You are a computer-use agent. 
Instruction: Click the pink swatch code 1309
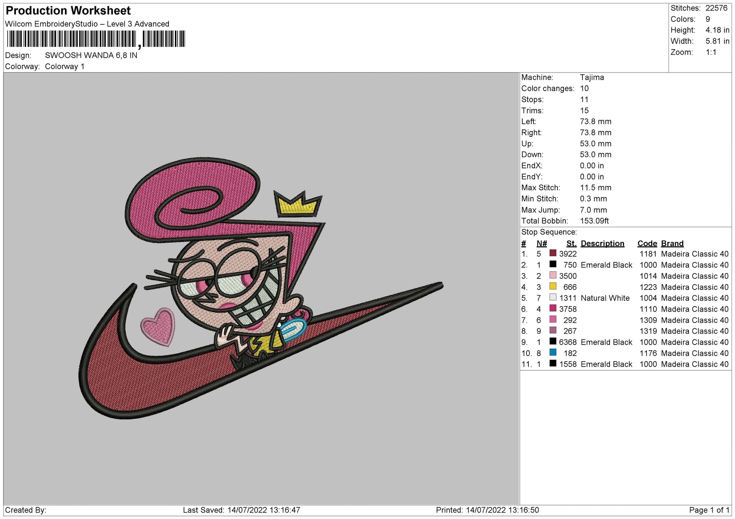tap(553, 320)
